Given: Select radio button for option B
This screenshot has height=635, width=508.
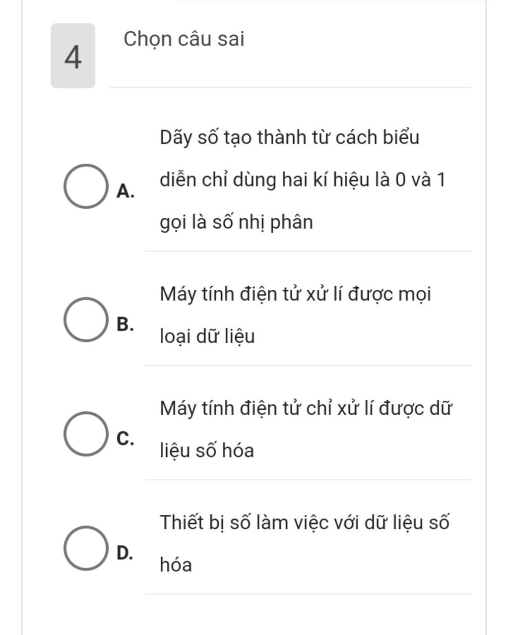Looking at the screenshot, I should point(85,320).
